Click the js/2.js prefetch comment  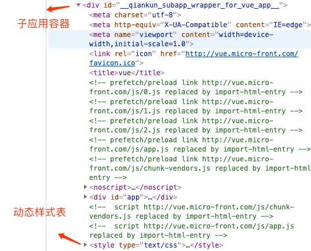pos(196,125)
